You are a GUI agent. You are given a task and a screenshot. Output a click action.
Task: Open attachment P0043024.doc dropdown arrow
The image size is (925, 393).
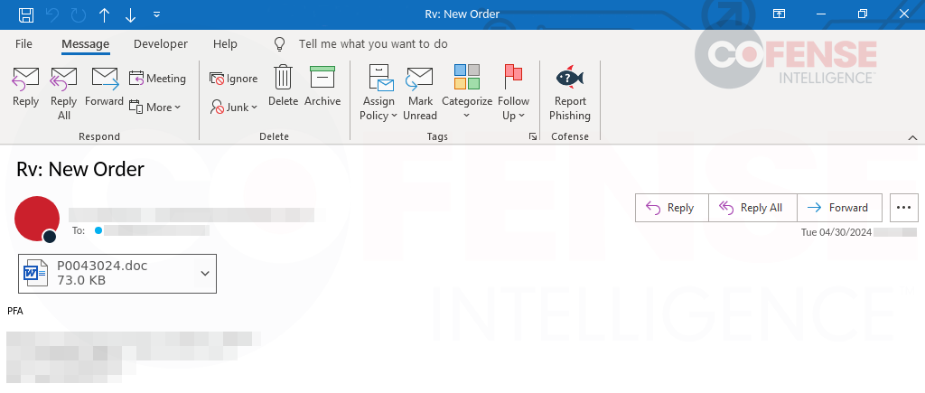[204, 273]
